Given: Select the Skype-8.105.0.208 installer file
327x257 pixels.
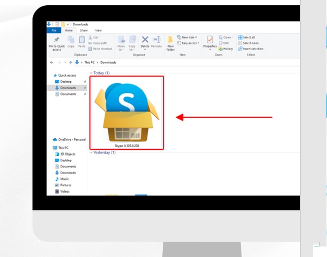Looking at the screenshot, I should [126, 112].
